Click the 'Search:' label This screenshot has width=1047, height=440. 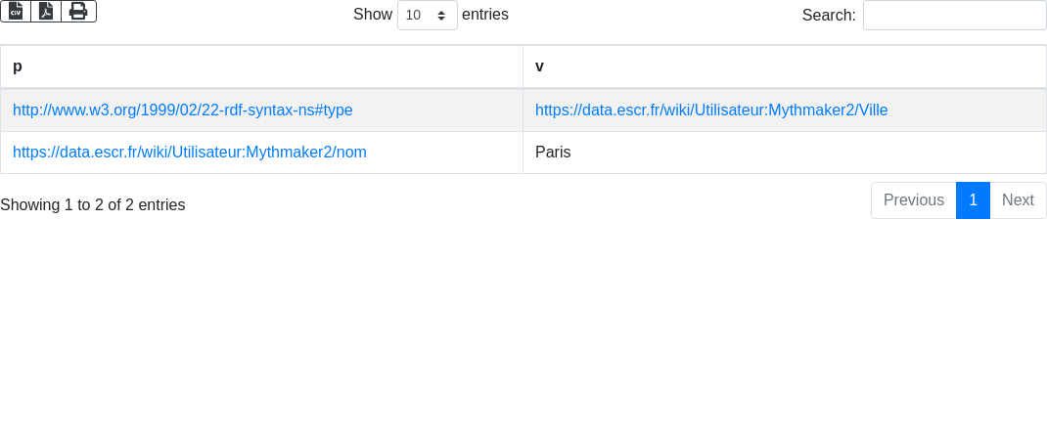tap(829, 16)
